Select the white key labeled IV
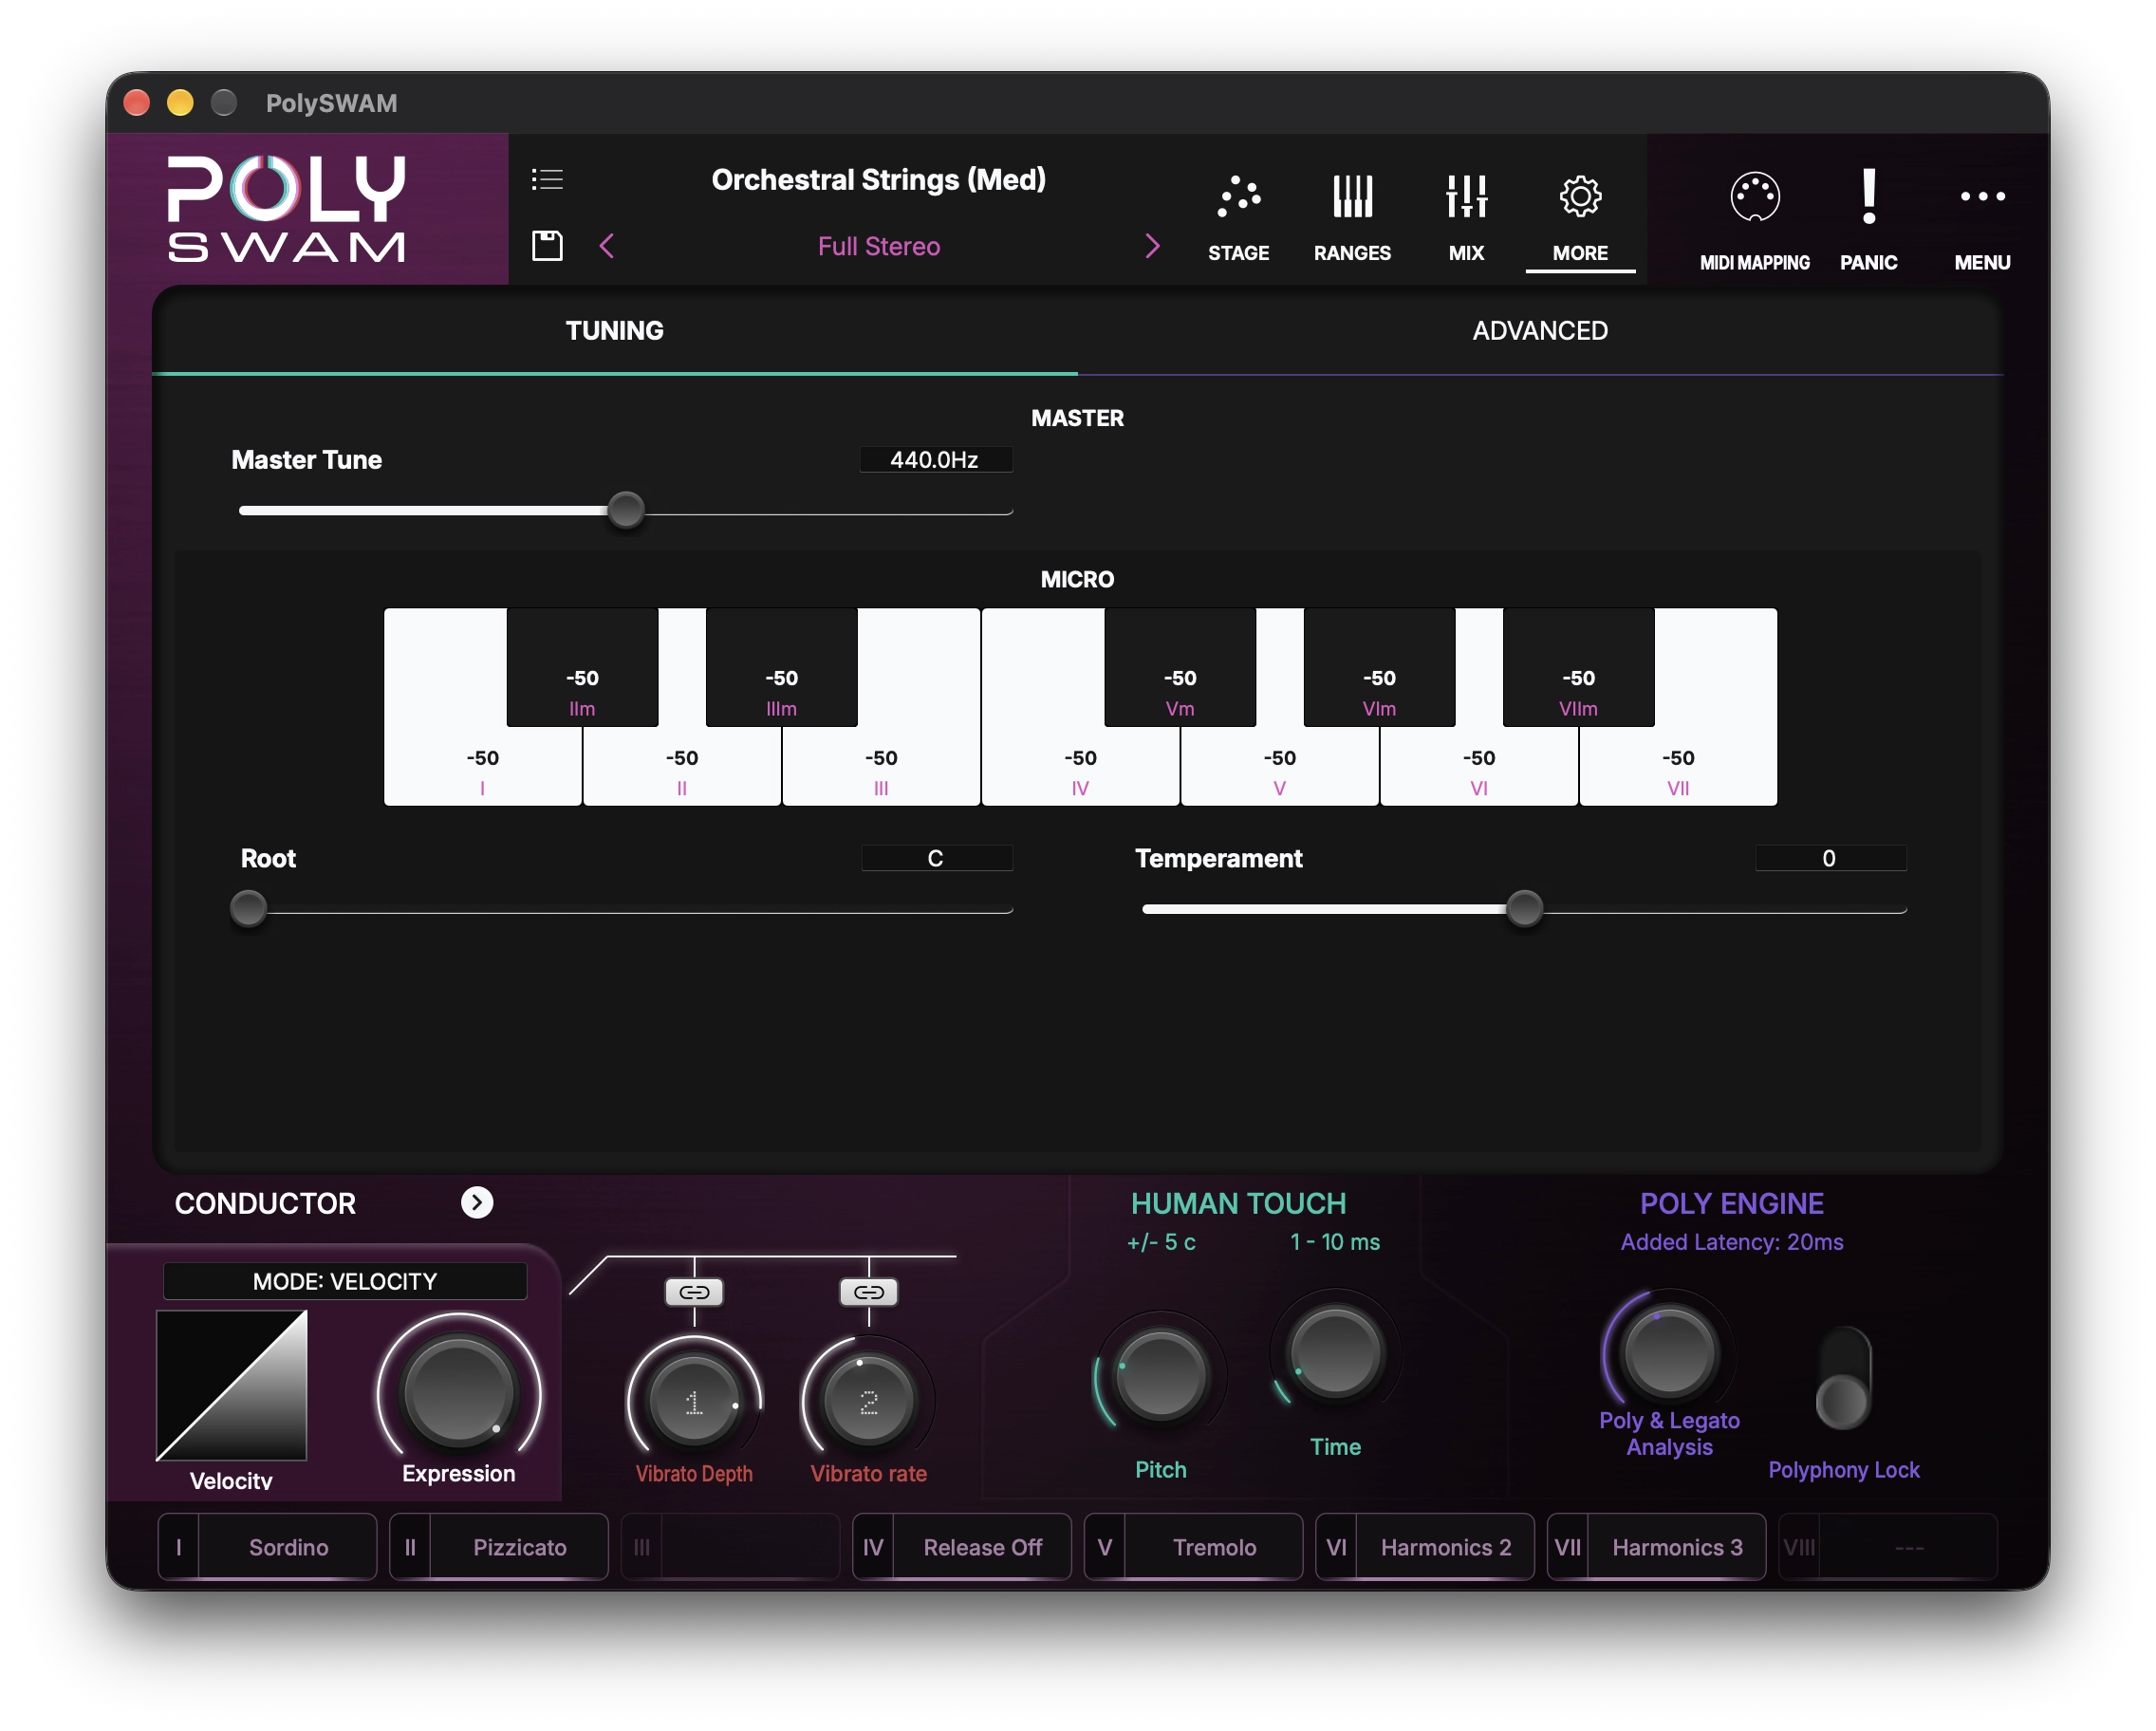Screen dimensions: 2156x1731 1080,765
